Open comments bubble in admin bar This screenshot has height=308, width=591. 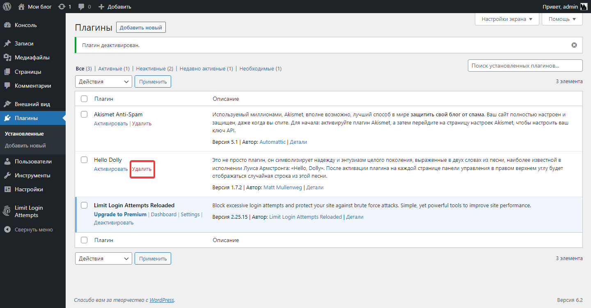click(85, 7)
